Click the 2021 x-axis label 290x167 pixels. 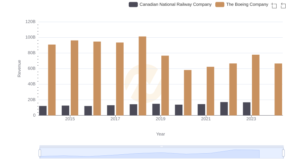coord(206,119)
